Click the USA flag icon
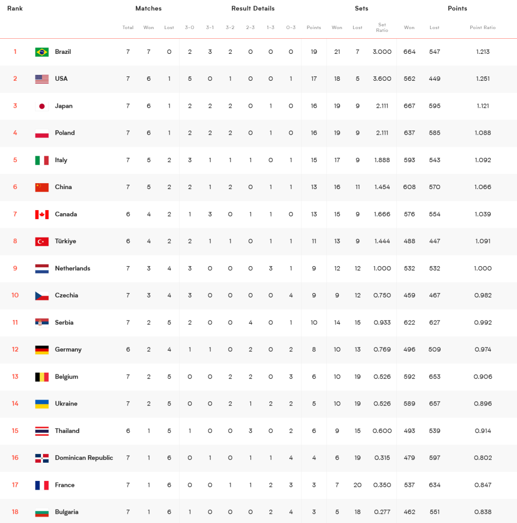Screen dimensions: 517x523 (41, 79)
